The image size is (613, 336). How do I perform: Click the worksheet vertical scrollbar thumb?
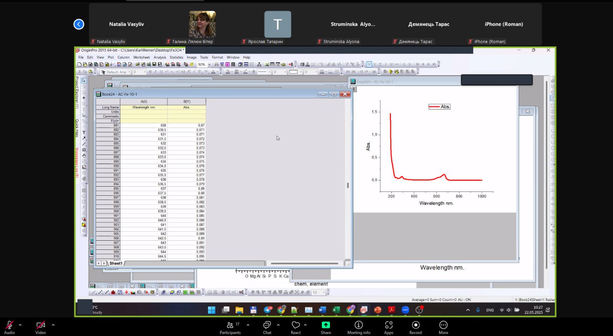point(348,185)
